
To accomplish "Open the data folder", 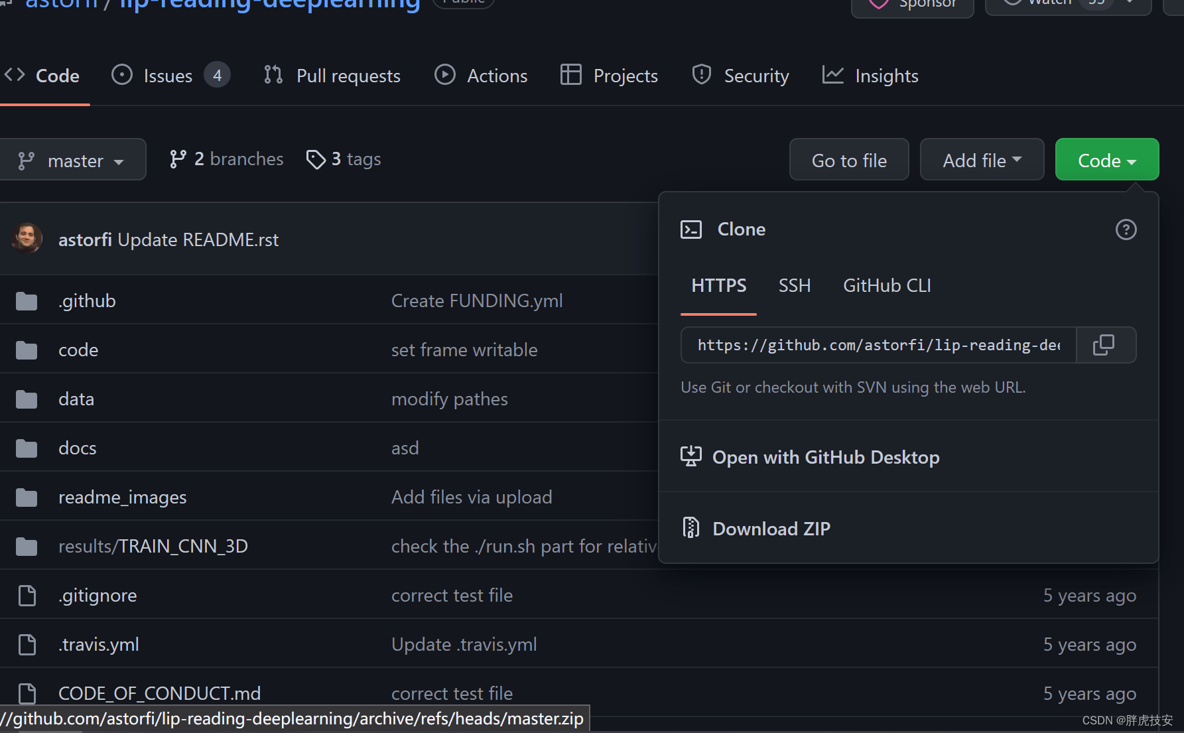I will [x=76, y=399].
